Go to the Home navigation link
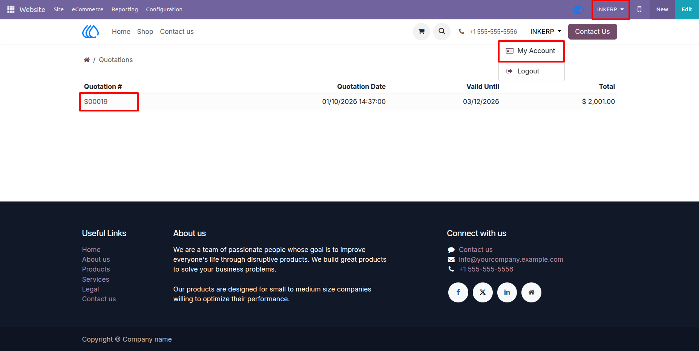The width and height of the screenshot is (699, 351). click(121, 32)
